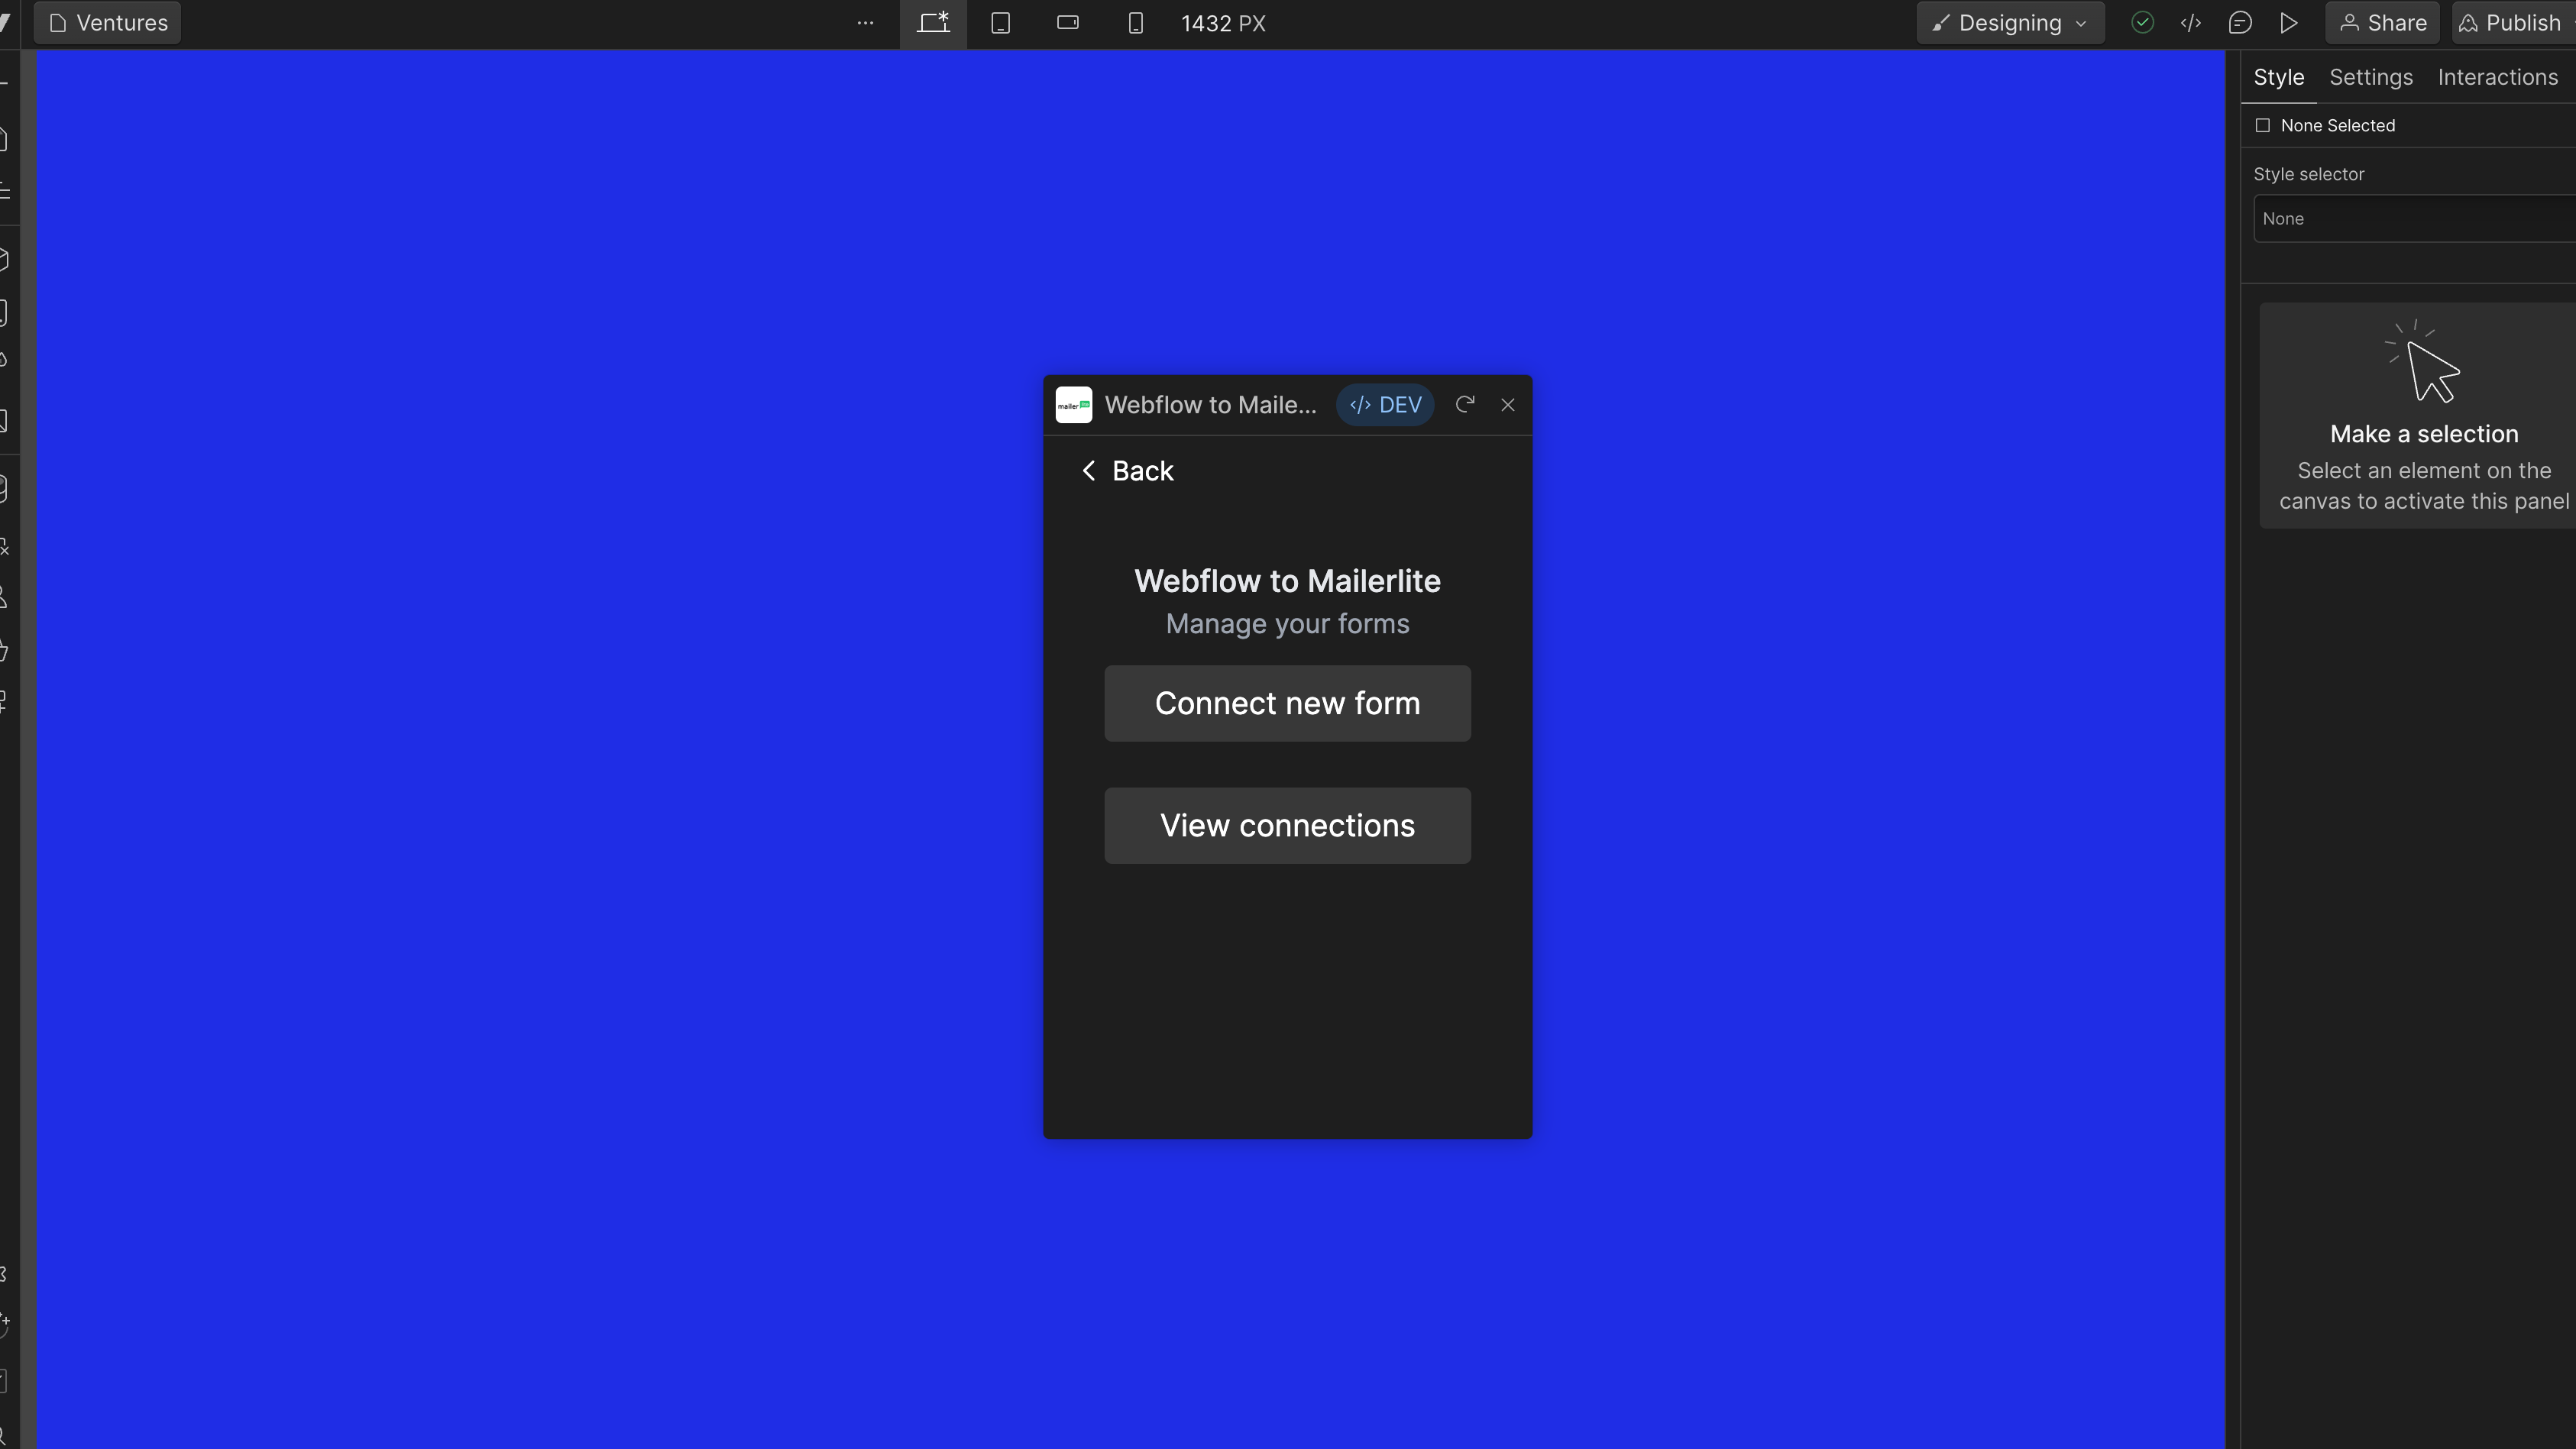Switch to the tablet breakpoint
Image resolution: width=2576 pixels, height=1449 pixels.
pos(1000,23)
